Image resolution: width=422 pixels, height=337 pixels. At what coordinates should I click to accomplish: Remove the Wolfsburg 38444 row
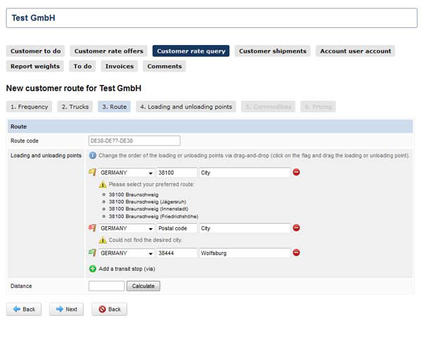(296, 253)
